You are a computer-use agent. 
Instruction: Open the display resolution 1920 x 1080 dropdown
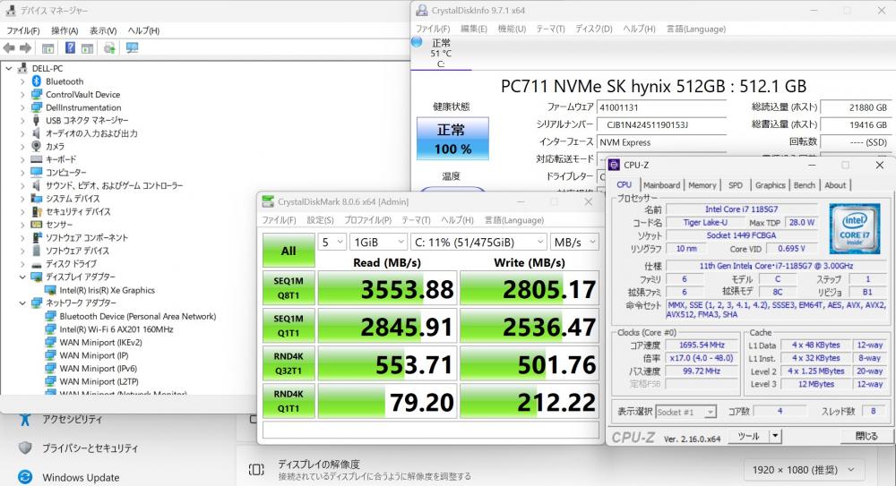(x=806, y=468)
